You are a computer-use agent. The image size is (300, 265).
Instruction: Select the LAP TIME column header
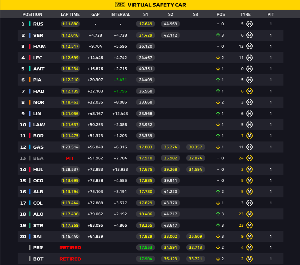click(x=70, y=14)
